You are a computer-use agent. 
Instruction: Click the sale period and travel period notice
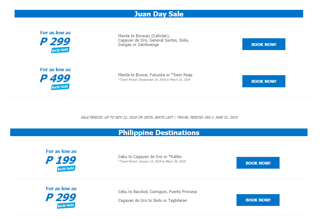159,118
